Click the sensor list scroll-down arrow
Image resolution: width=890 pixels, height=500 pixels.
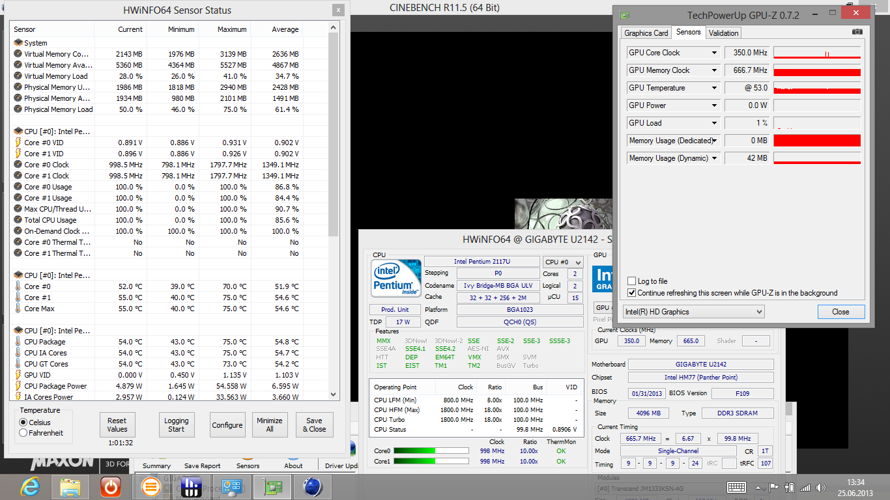tap(334, 395)
